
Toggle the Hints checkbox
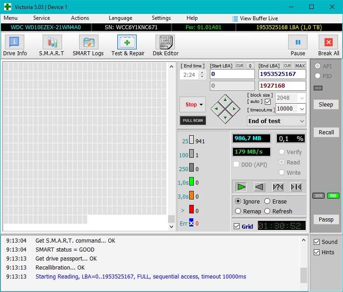click(316, 252)
